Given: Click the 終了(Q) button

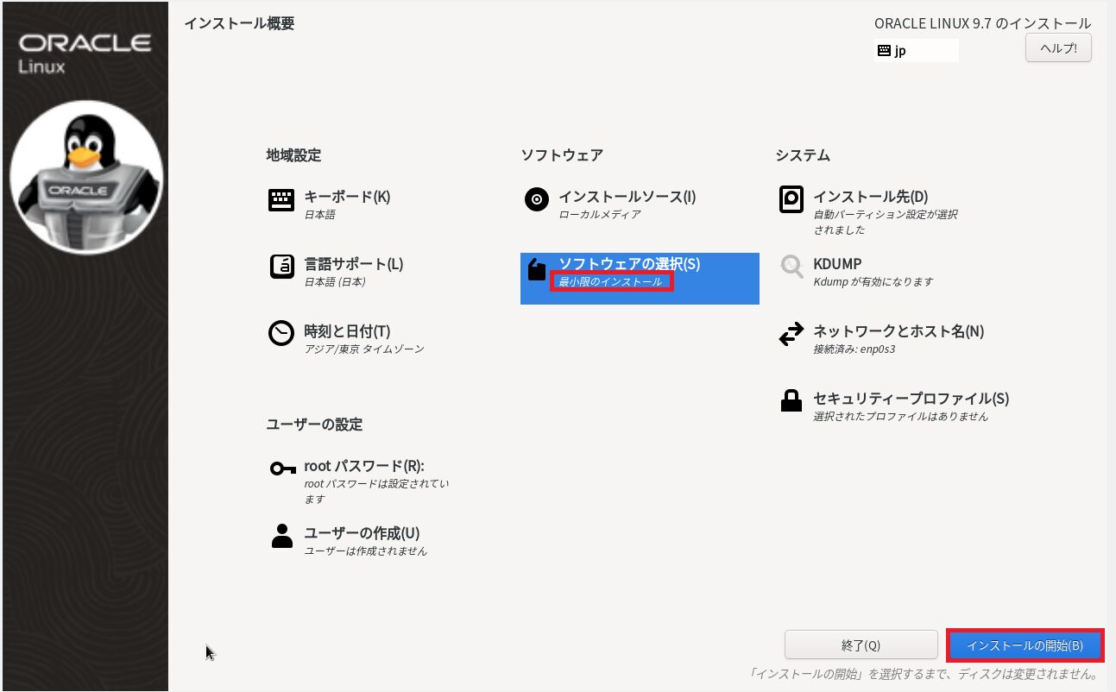Looking at the screenshot, I should pyautogui.click(x=860, y=645).
